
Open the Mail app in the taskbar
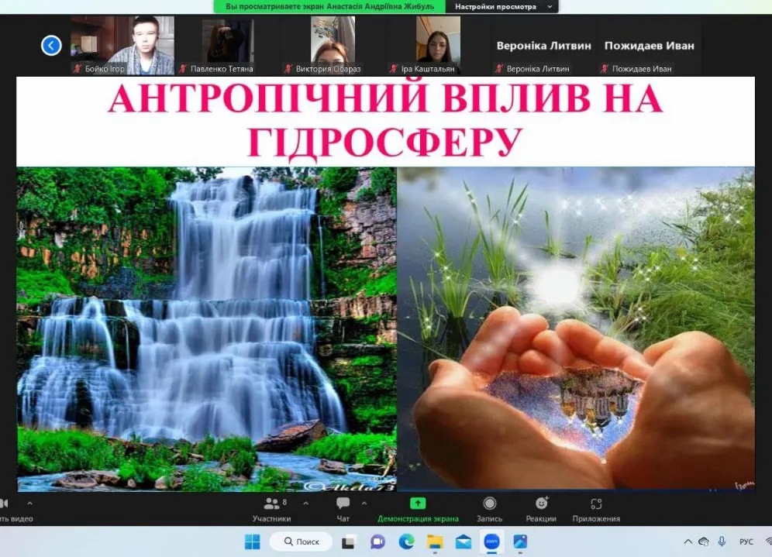[464, 542]
